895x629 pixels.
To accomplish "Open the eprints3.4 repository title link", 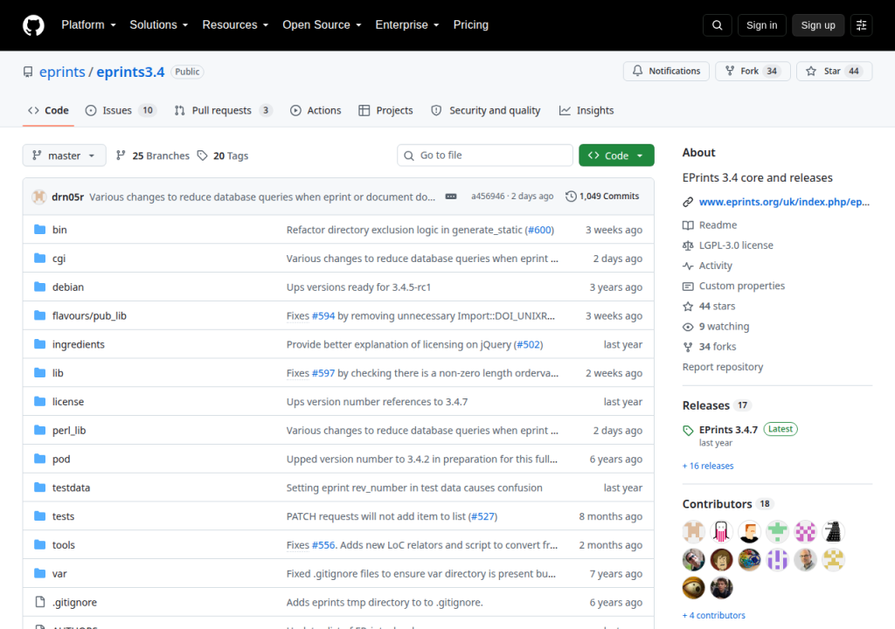I will 130,72.
